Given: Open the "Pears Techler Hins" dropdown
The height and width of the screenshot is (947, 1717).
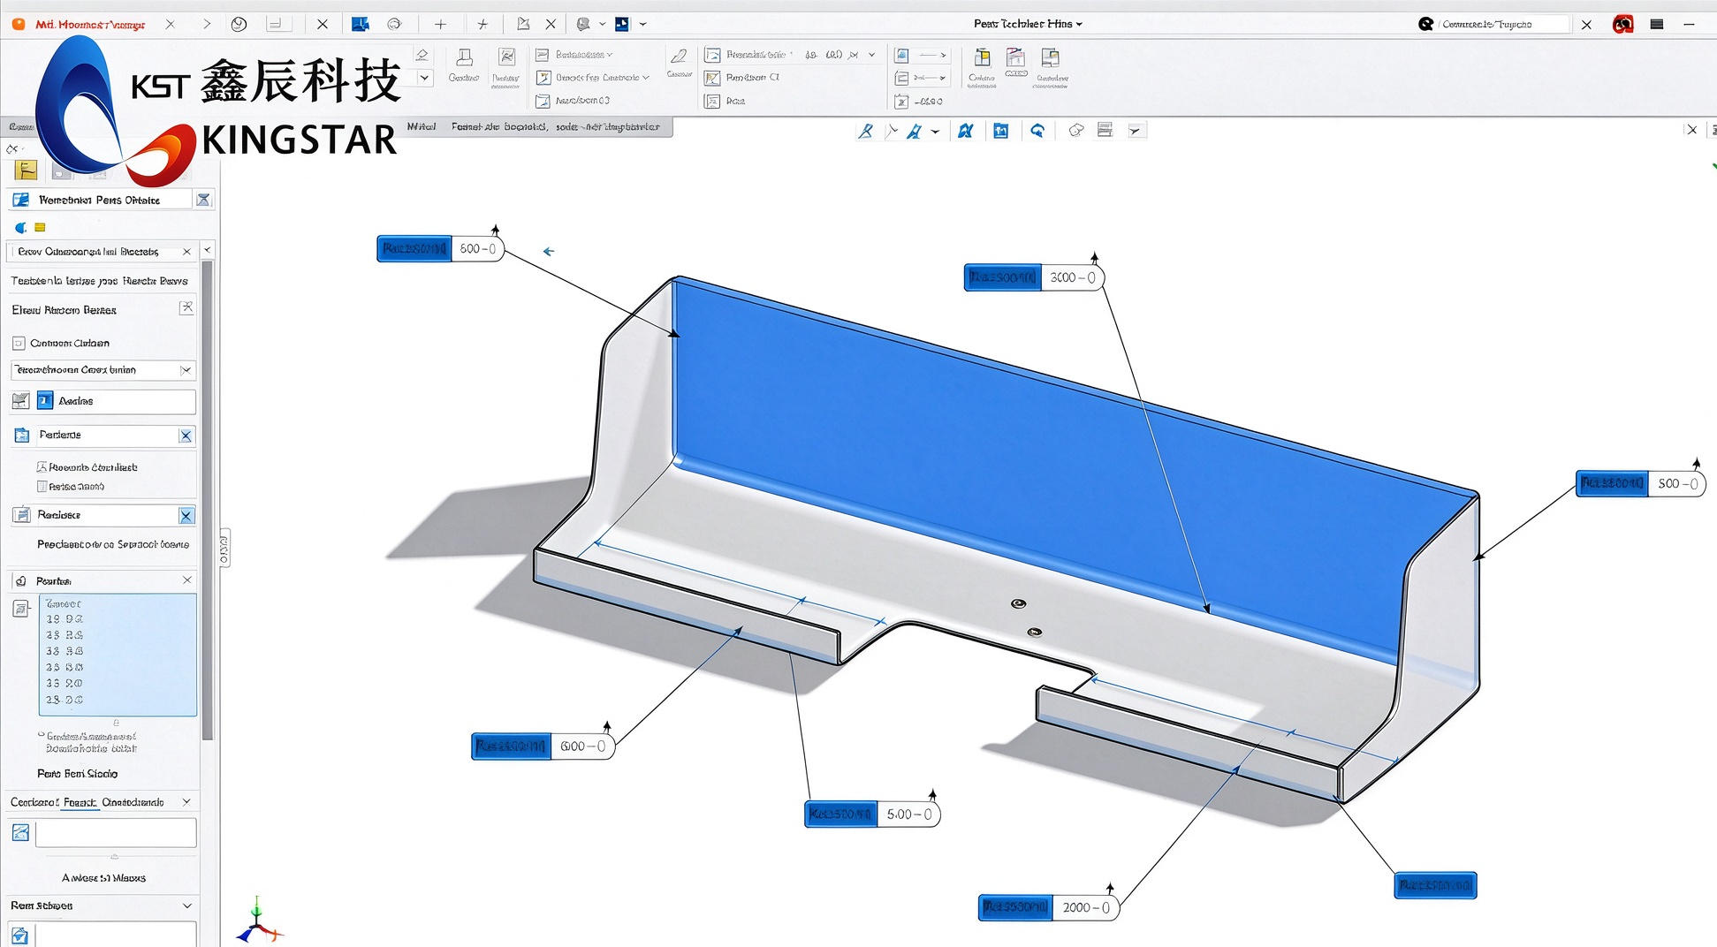Looking at the screenshot, I should tap(1028, 24).
